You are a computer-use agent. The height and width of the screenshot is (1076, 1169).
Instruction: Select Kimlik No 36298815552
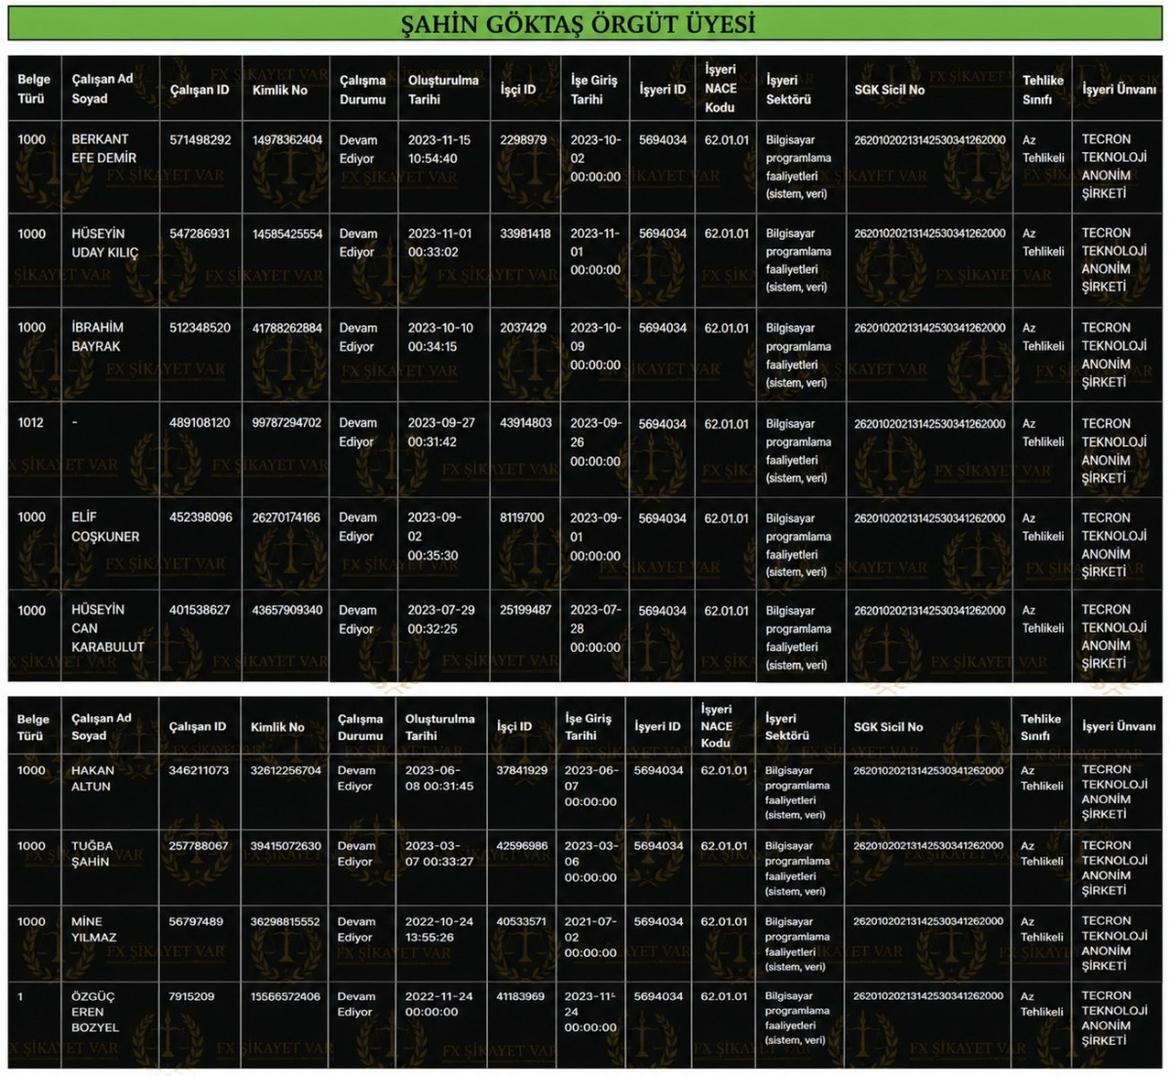click(x=285, y=921)
